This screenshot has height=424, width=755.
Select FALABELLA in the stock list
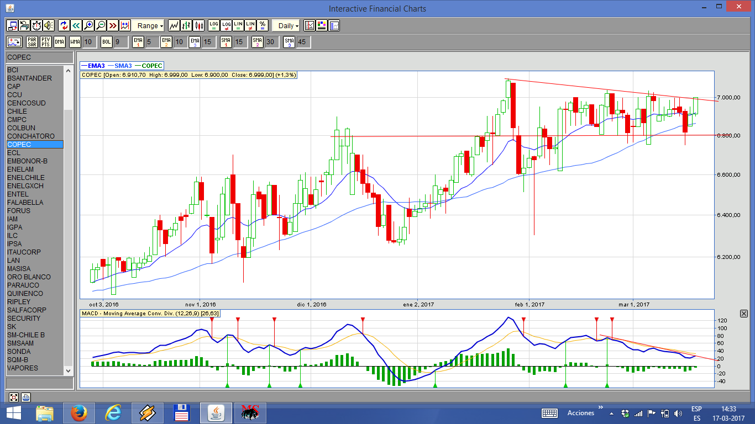point(25,203)
